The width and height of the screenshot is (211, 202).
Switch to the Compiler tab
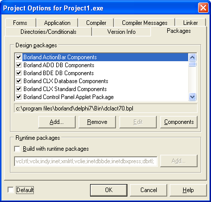click(x=96, y=23)
